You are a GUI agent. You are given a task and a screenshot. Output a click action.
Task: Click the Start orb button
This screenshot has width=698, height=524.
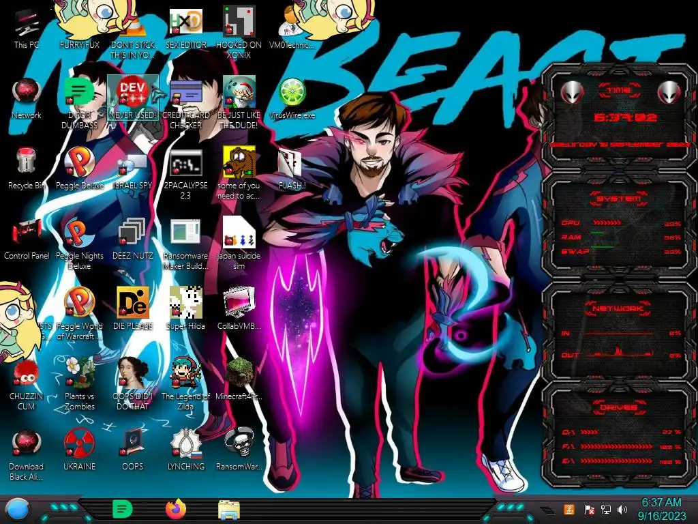tap(18, 510)
